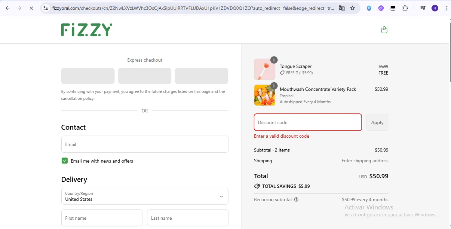Click the purple circular extension icon
The image size is (451, 229).
[381, 8]
